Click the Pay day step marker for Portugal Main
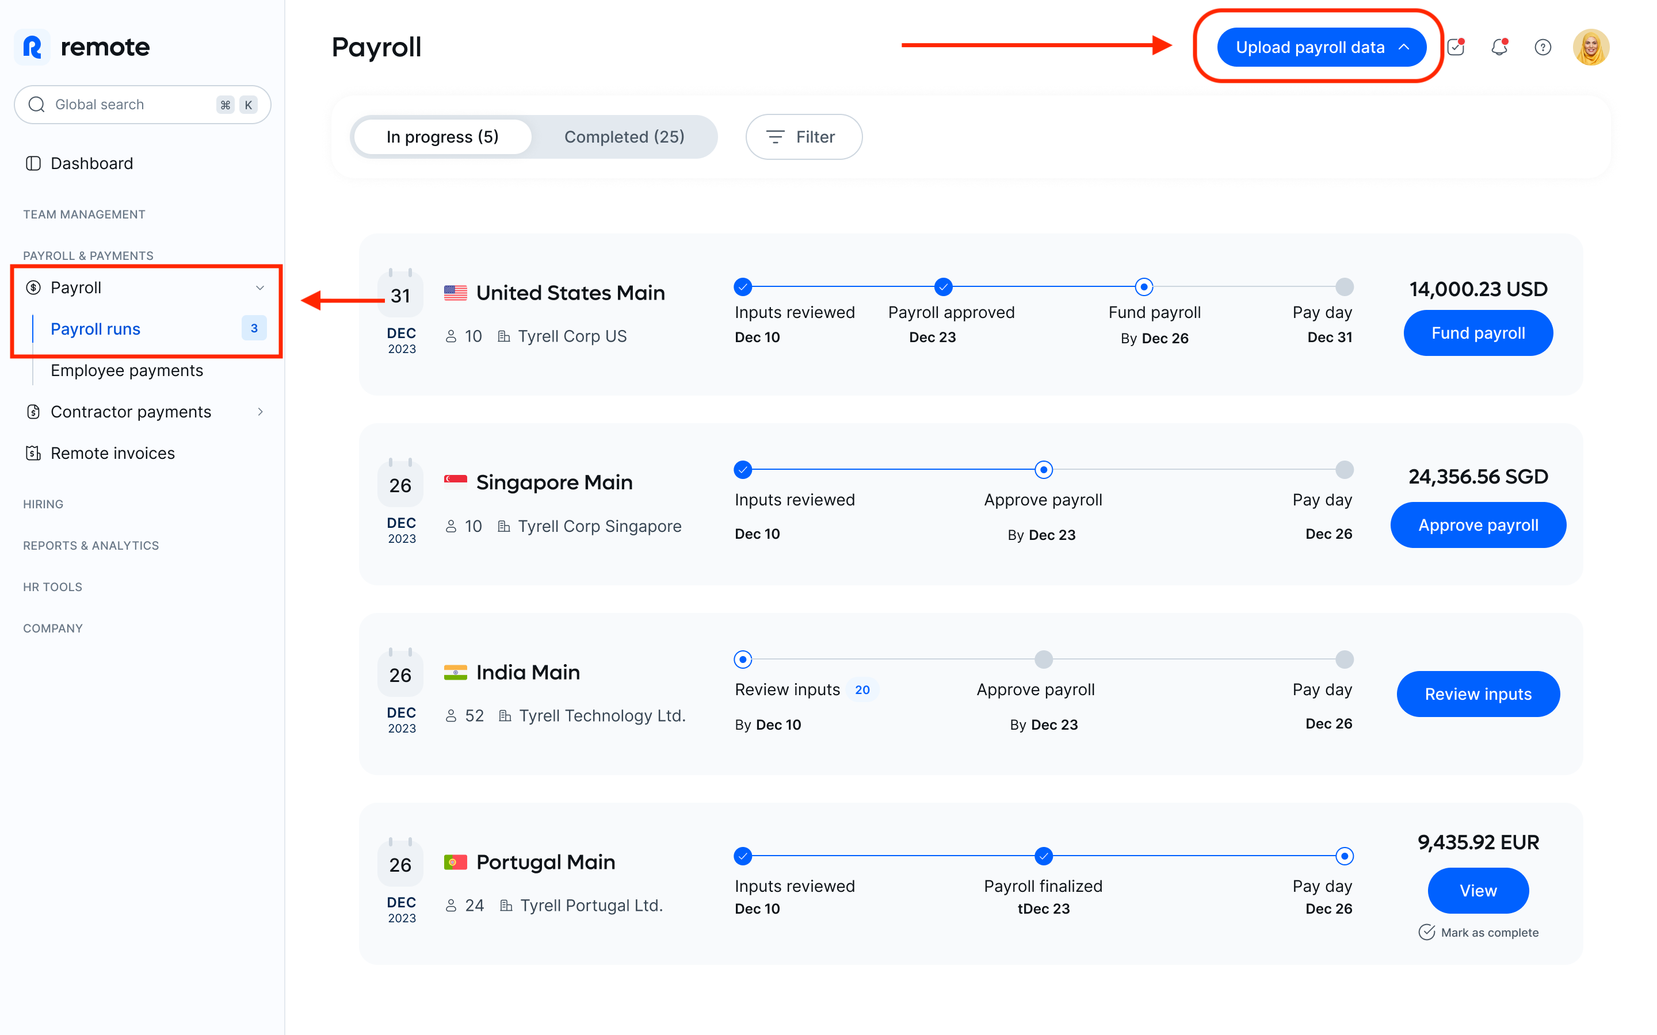1657x1035 pixels. pyautogui.click(x=1344, y=856)
